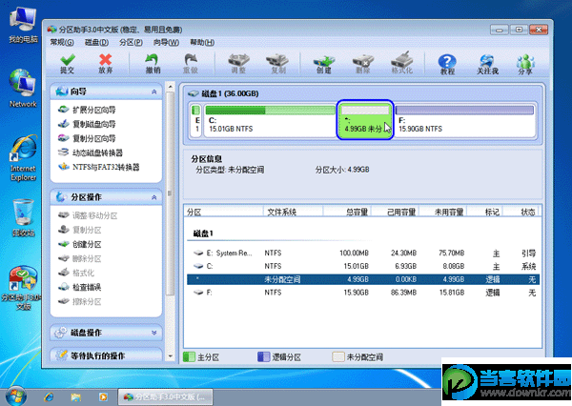The height and width of the screenshot is (406, 572).
Task: Open the 帮助(H) menu
Action: pos(202,42)
